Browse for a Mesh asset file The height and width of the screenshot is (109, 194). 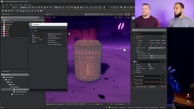(163, 67)
